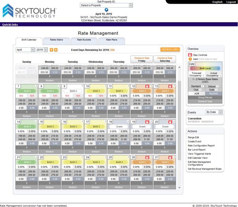Click stay control icon on April 20

click(x=170, y=122)
